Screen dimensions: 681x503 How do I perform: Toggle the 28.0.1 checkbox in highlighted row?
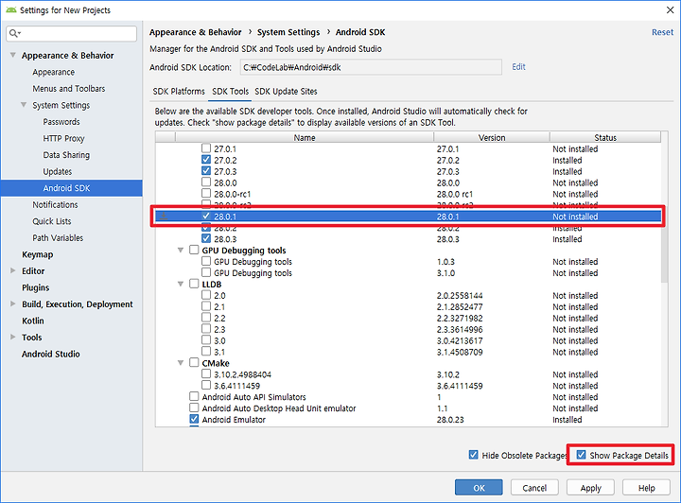[x=206, y=217]
